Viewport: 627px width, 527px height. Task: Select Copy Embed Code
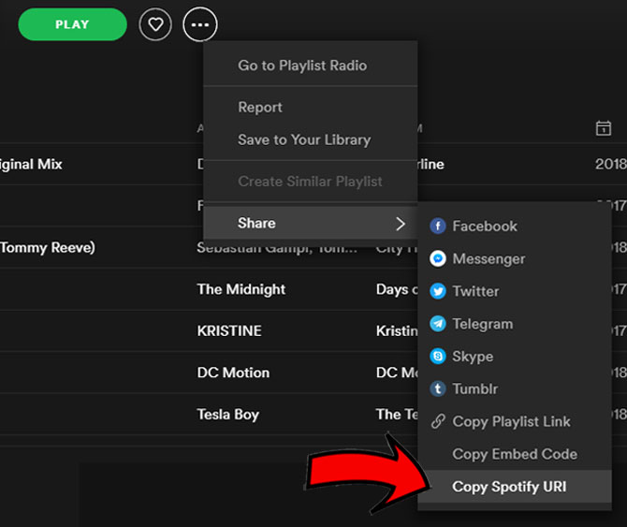pyautogui.click(x=515, y=454)
